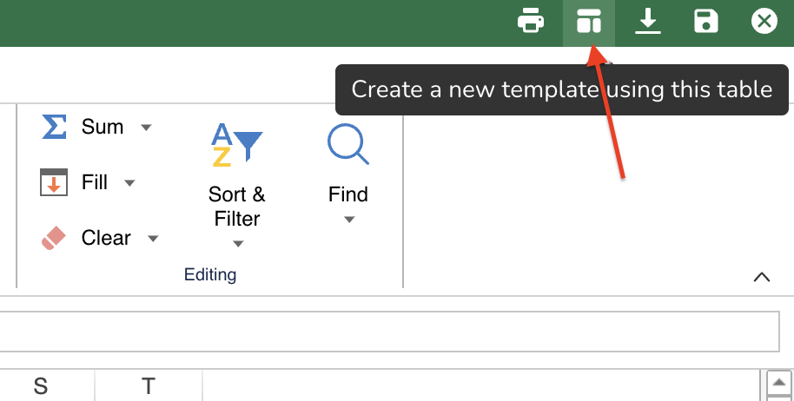Click the Clear eraser icon
The width and height of the screenshot is (794, 401).
[x=54, y=238]
